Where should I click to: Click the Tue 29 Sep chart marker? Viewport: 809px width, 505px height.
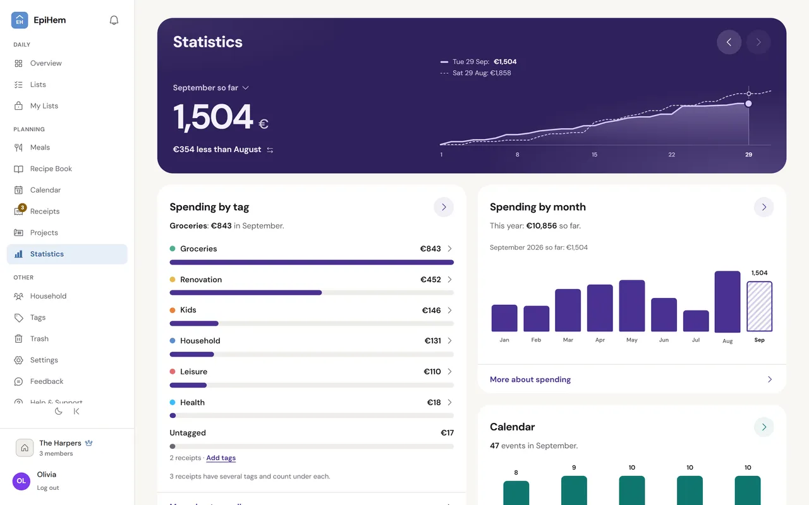[748, 104]
